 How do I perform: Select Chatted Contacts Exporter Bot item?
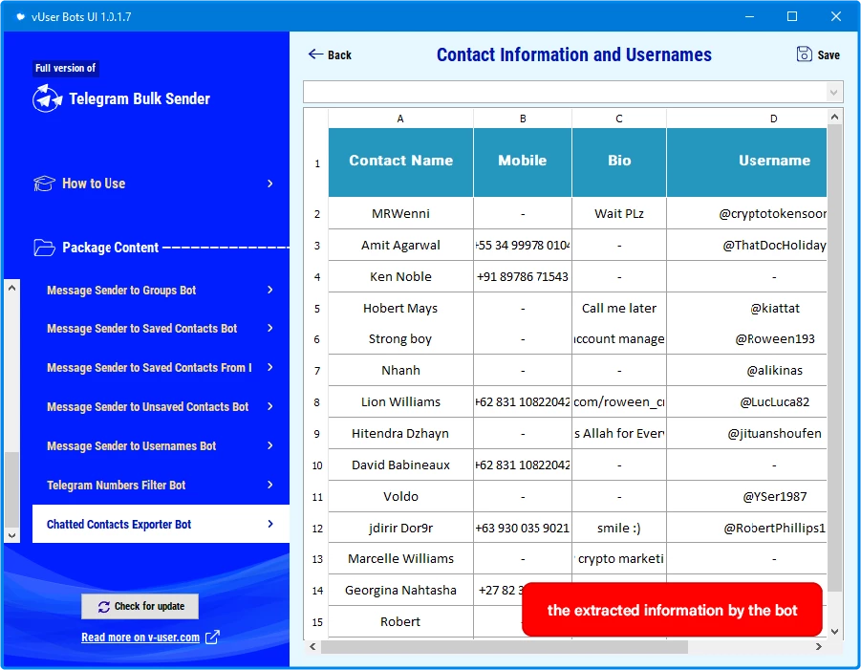point(161,524)
